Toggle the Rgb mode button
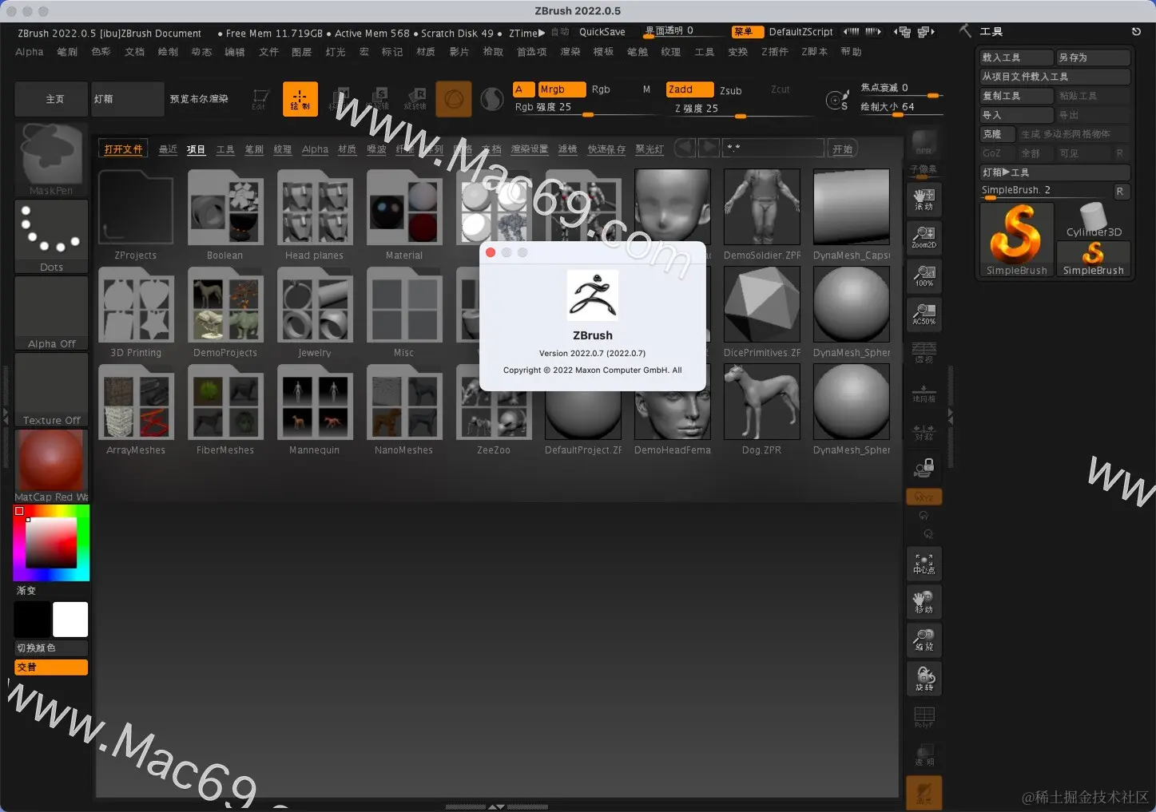1156x812 pixels. (601, 89)
